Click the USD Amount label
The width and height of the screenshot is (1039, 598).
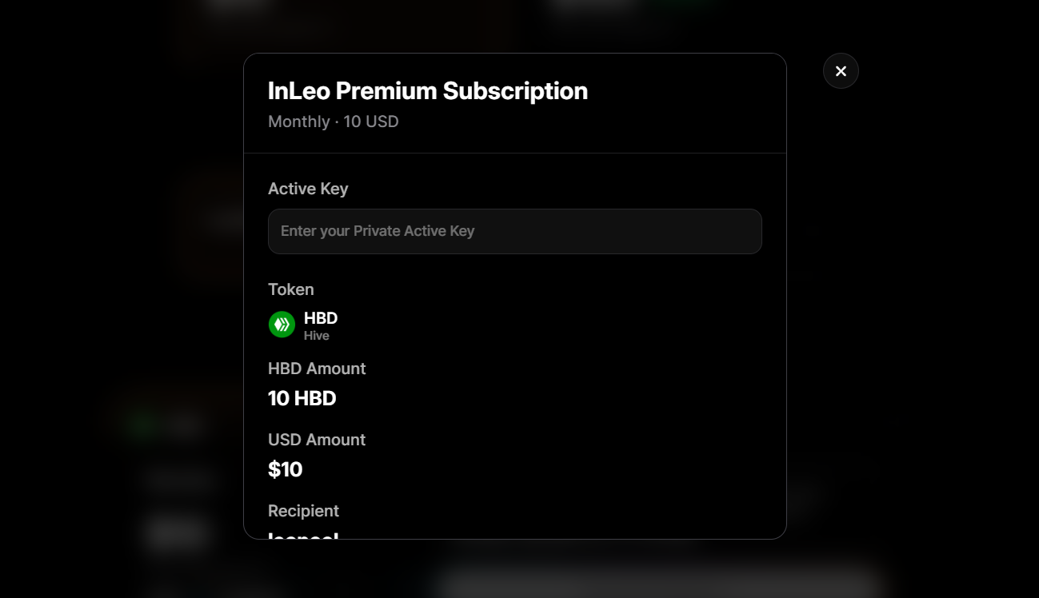pos(317,440)
